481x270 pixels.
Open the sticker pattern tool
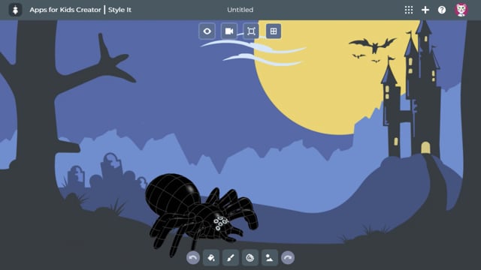coord(250,258)
